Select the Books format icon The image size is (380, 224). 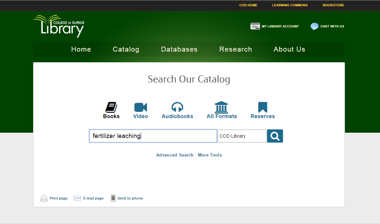111,108
